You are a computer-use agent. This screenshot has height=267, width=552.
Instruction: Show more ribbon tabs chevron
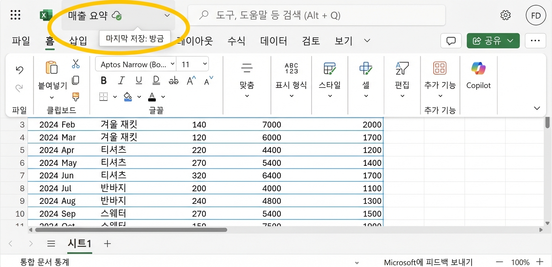(367, 40)
